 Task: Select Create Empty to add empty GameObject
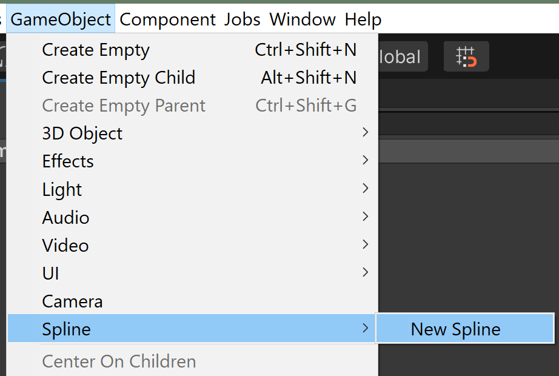point(95,50)
